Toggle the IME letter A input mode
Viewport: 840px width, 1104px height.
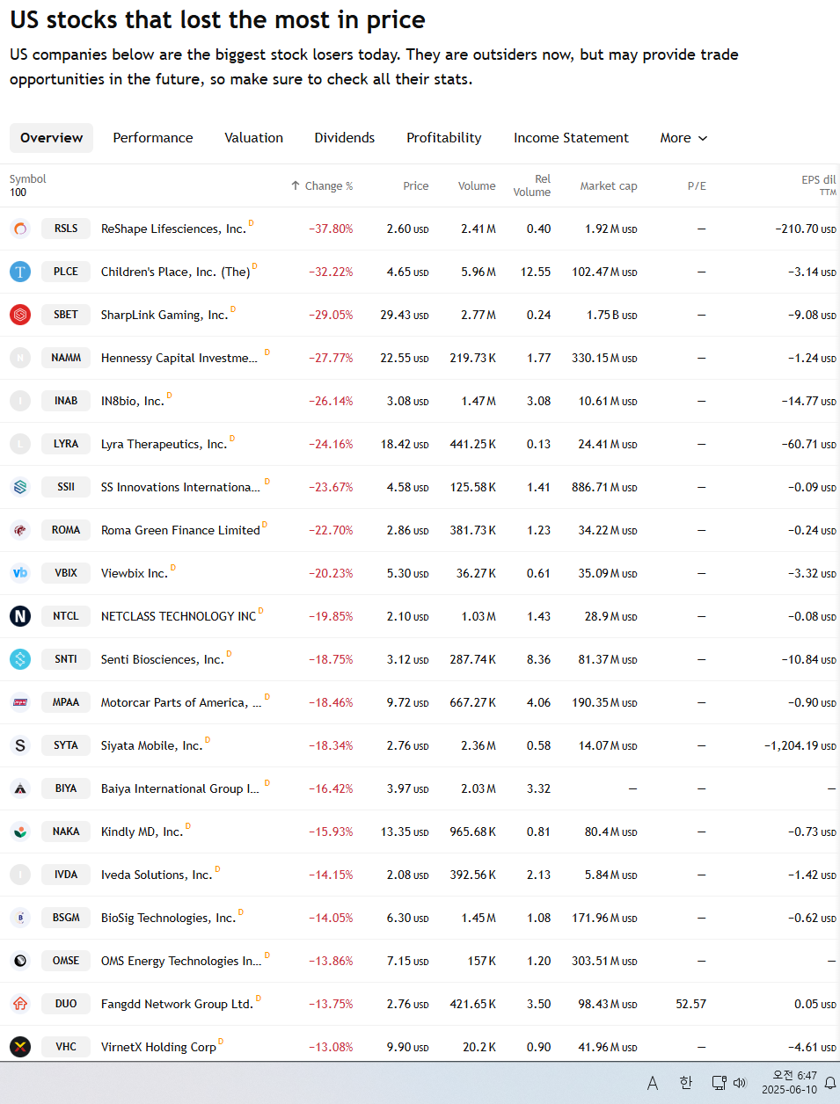coord(653,1083)
